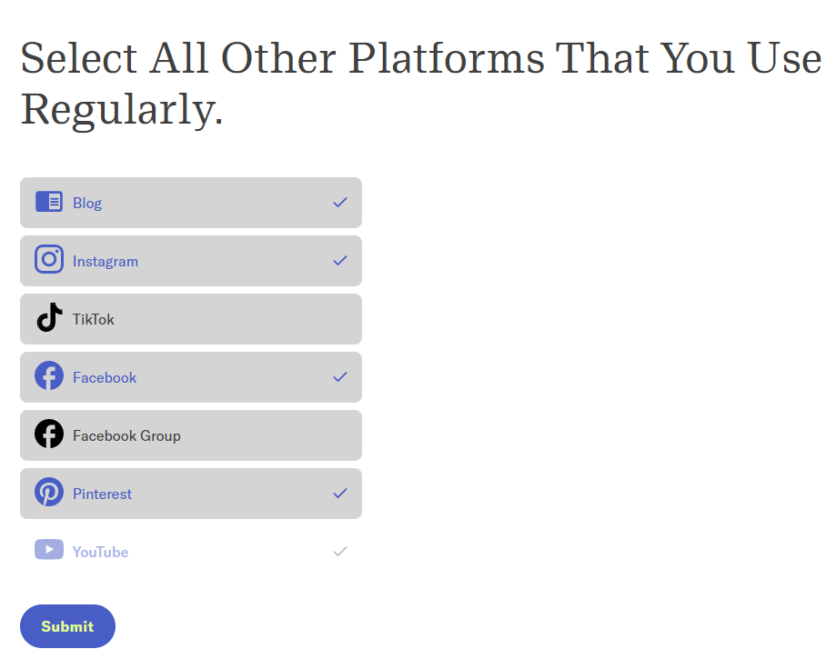Click the YouTube play icon

[49, 550]
